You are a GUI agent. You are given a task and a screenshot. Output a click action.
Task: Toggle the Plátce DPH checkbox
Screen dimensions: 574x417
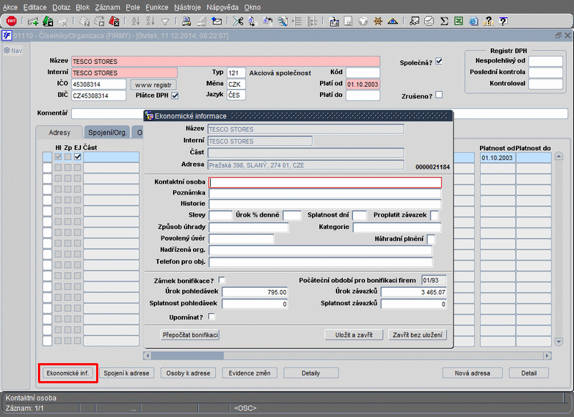coord(175,95)
